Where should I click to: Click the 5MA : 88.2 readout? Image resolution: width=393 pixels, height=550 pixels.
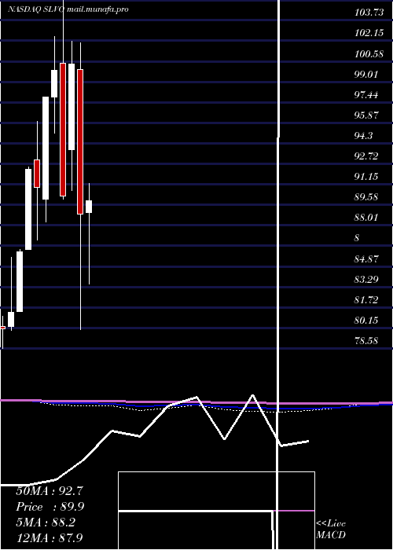[46, 522]
